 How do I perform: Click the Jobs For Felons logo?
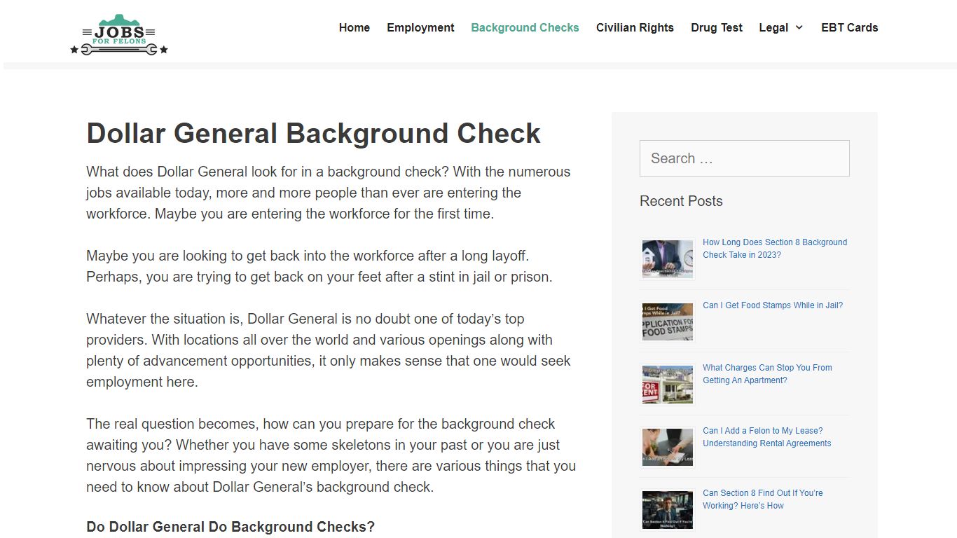119,34
